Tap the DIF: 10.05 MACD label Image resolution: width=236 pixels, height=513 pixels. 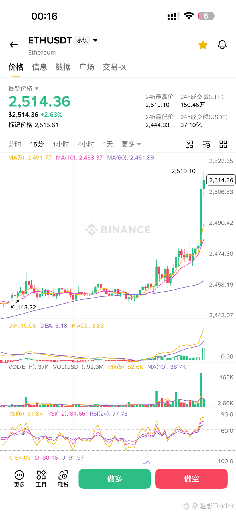22,326
